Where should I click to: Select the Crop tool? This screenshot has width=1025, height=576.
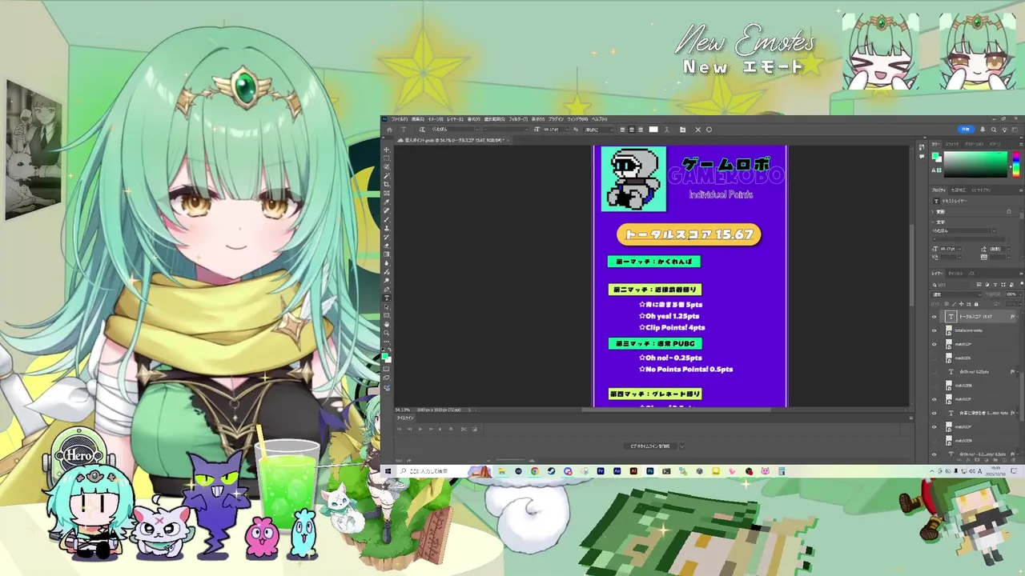click(x=387, y=184)
